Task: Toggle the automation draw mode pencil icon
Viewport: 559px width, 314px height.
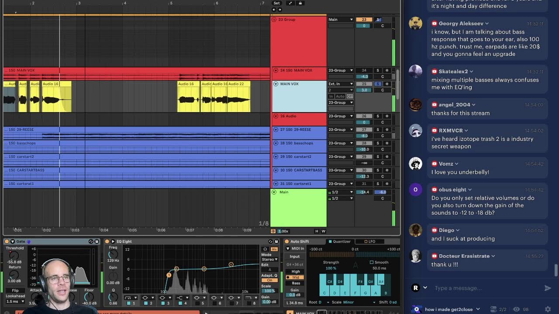Action: [291, 3]
